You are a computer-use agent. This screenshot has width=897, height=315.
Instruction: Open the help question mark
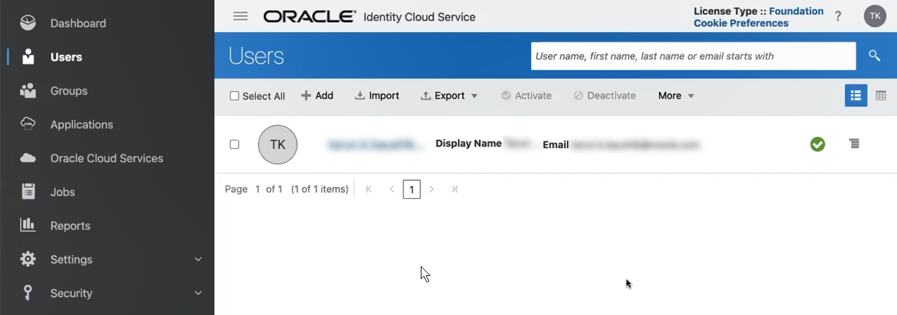coord(838,17)
